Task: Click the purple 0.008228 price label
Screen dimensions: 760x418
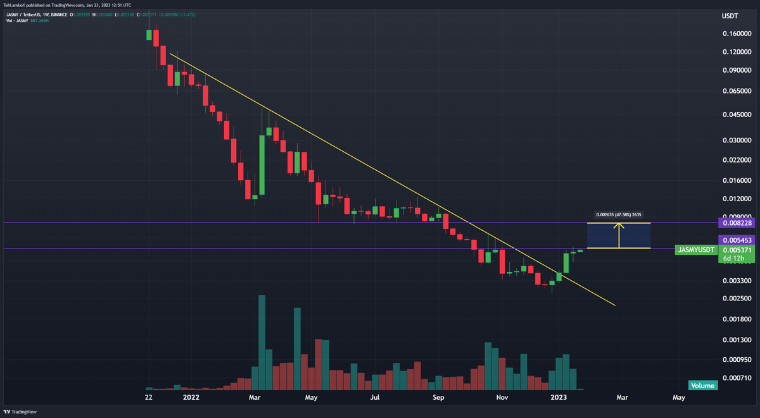Action: pos(735,223)
